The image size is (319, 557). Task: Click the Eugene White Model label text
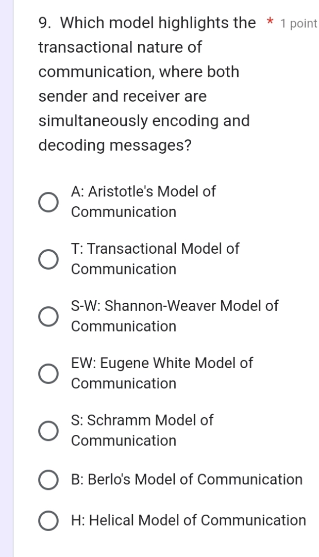pyautogui.click(x=162, y=373)
